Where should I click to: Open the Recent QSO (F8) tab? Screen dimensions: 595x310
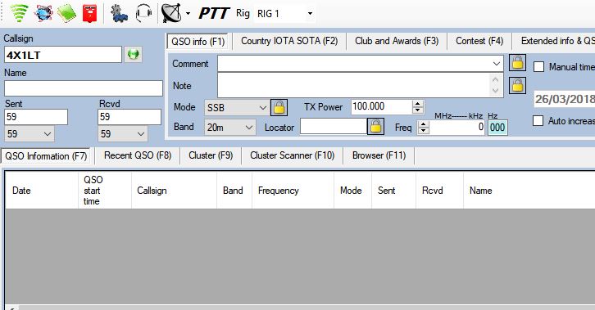click(x=138, y=155)
